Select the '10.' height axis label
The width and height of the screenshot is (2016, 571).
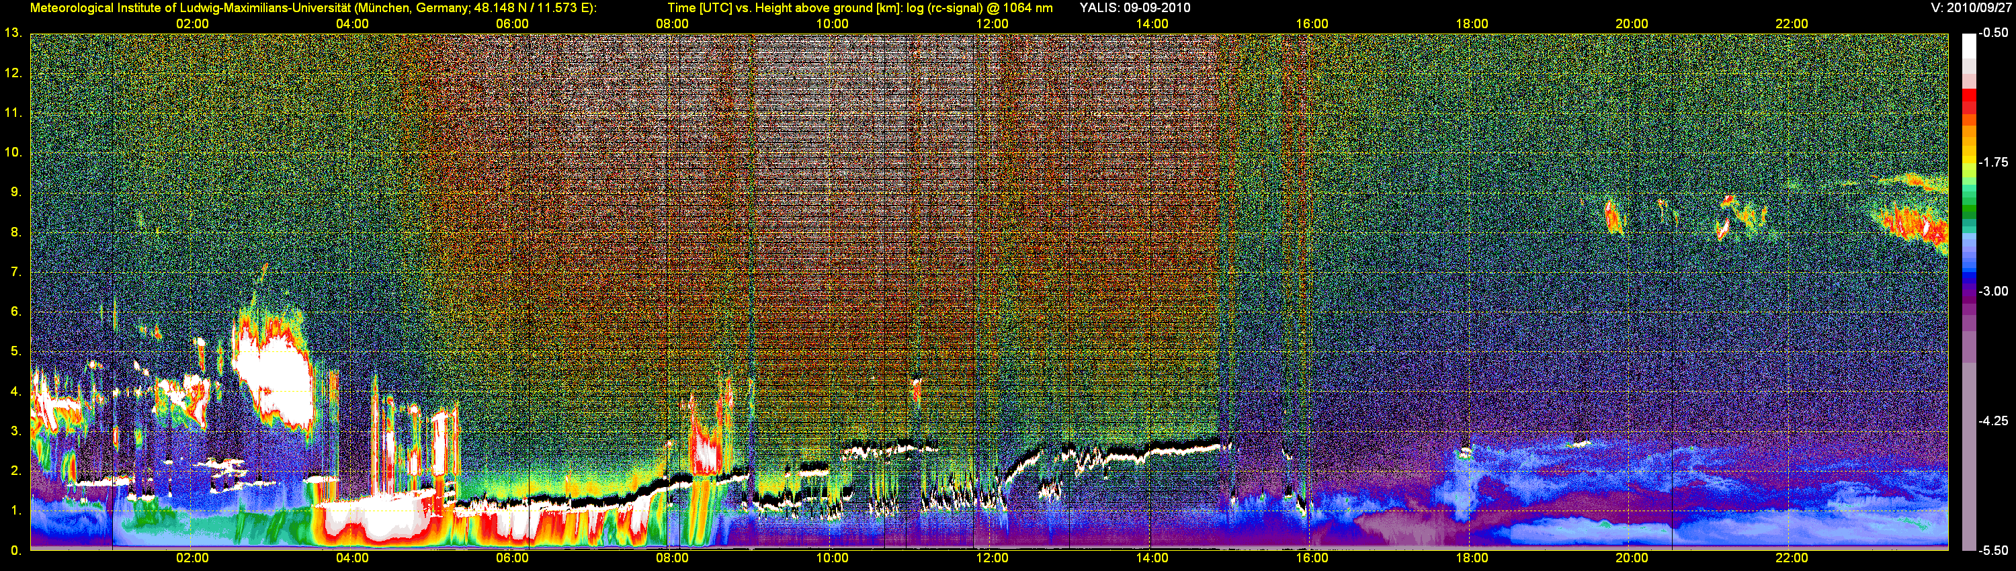tap(13, 152)
